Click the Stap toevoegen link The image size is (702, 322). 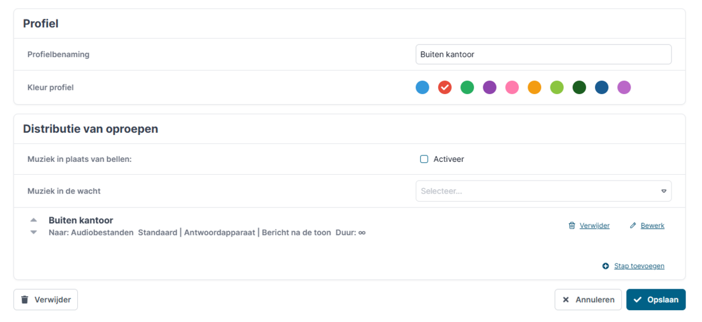[639, 266]
